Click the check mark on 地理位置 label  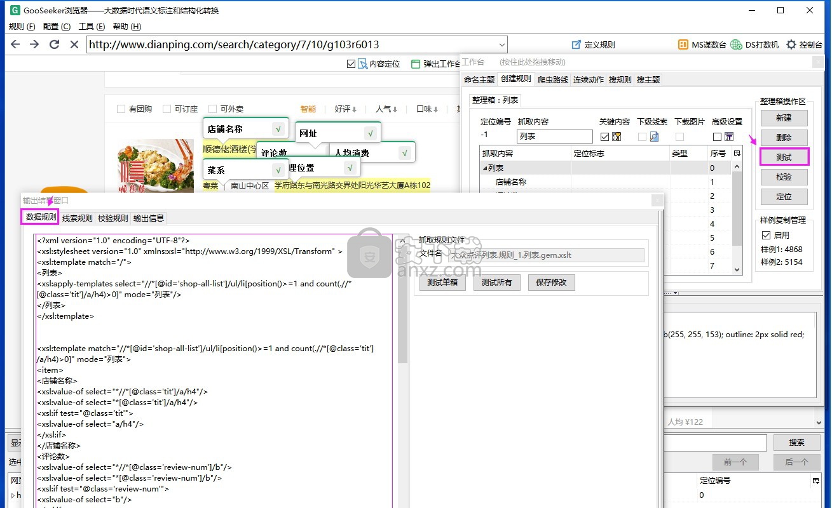click(349, 168)
